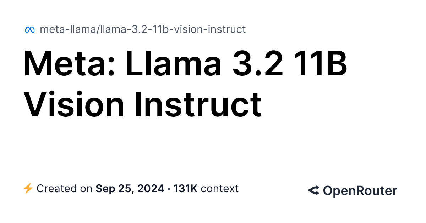Open the OpenRouter brand name text
The height and width of the screenshot is (223, 426).
coord(360,191)
